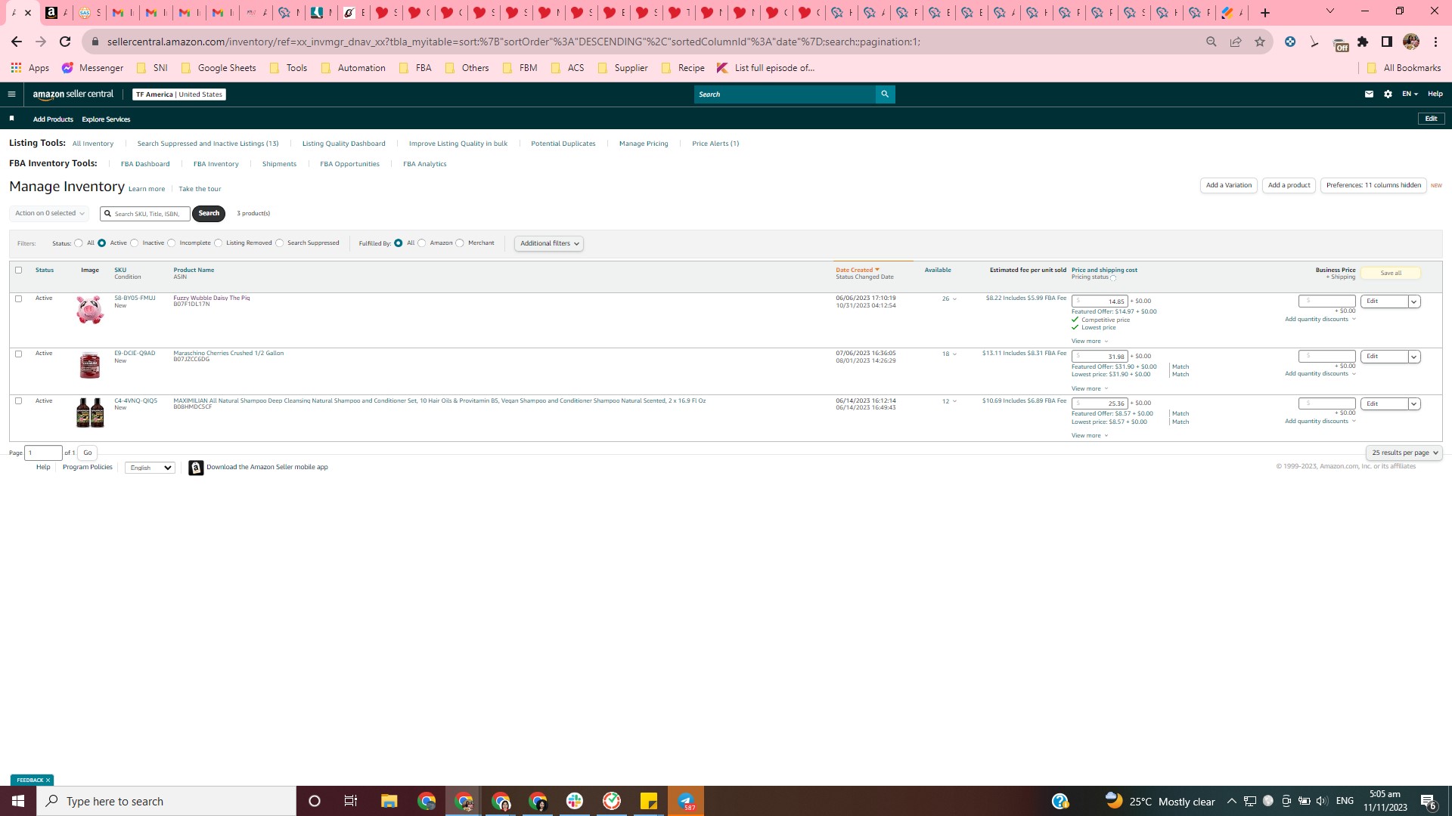
Task: Click the search magnifier button in header
Action: [x=885, y=94]
